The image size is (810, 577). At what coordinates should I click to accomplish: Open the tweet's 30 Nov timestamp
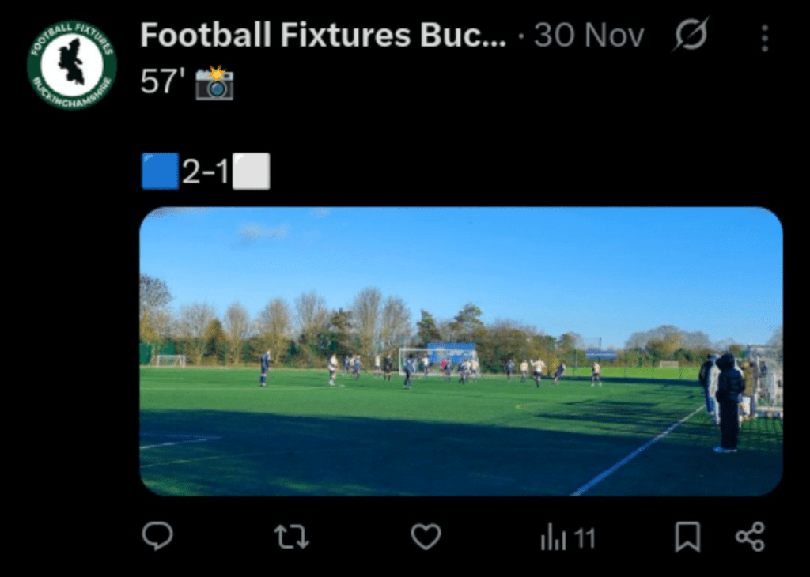point(589,36)
